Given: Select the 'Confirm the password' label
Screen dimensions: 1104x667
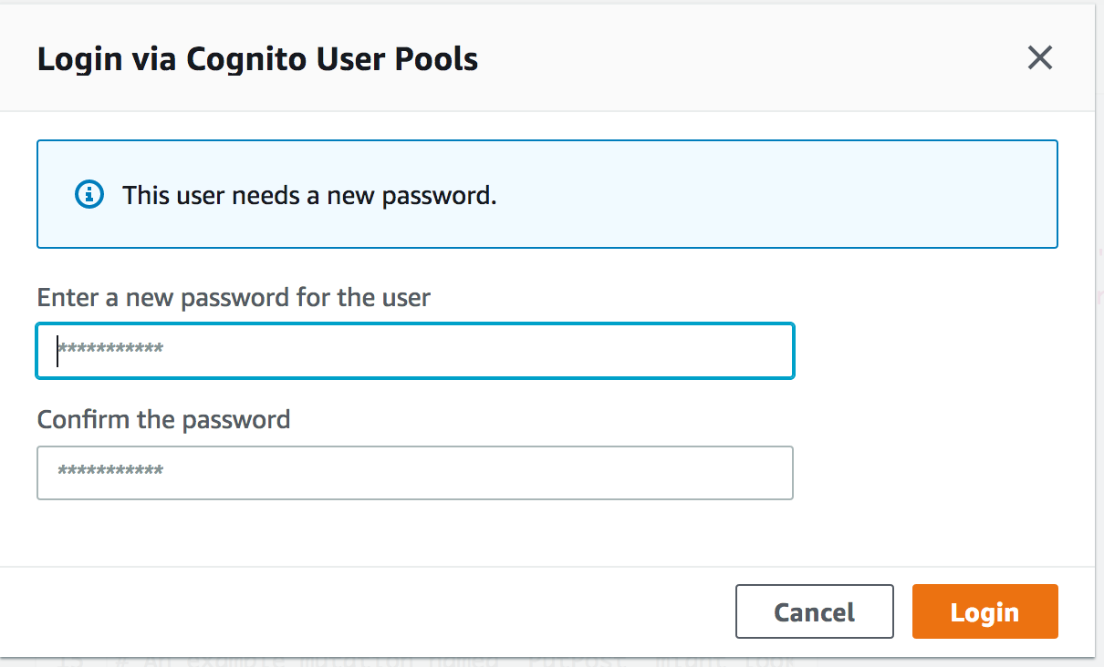Looking at the screenshot, I should click(x=164, y=419).
